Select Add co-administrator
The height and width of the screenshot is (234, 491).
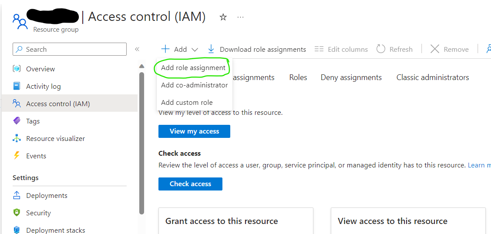(x=195, y=85)
